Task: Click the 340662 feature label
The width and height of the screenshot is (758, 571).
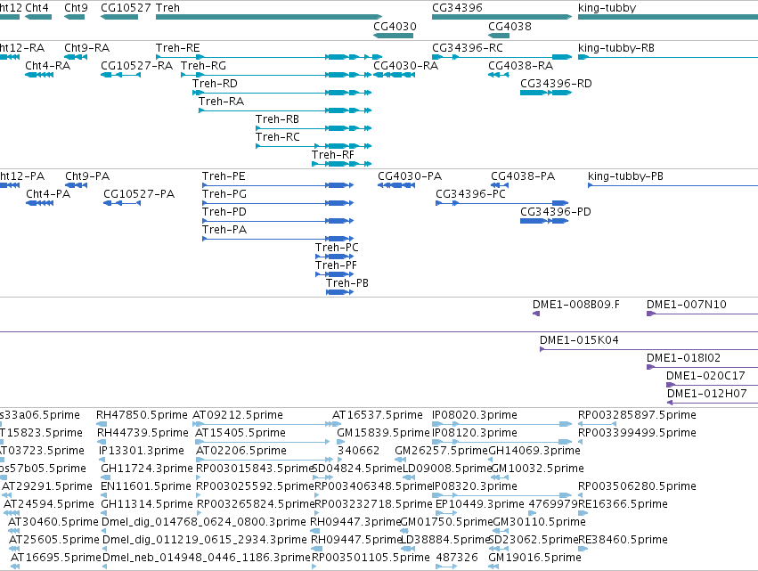Action: point(358,451)
